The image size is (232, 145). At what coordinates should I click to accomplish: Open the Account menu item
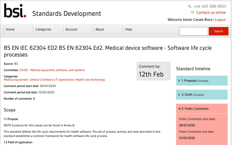(72, 29)
